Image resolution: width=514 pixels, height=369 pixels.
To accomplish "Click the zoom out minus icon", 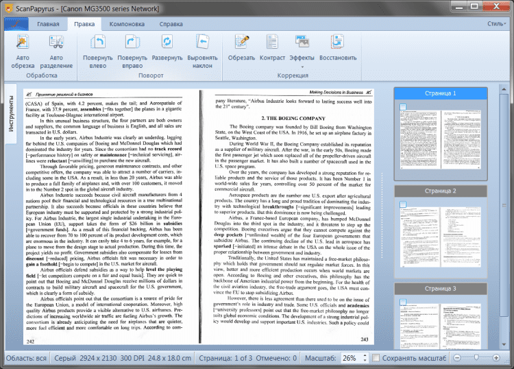I will coord(457,358).
